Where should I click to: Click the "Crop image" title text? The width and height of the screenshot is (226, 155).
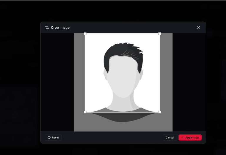(60, 28)
